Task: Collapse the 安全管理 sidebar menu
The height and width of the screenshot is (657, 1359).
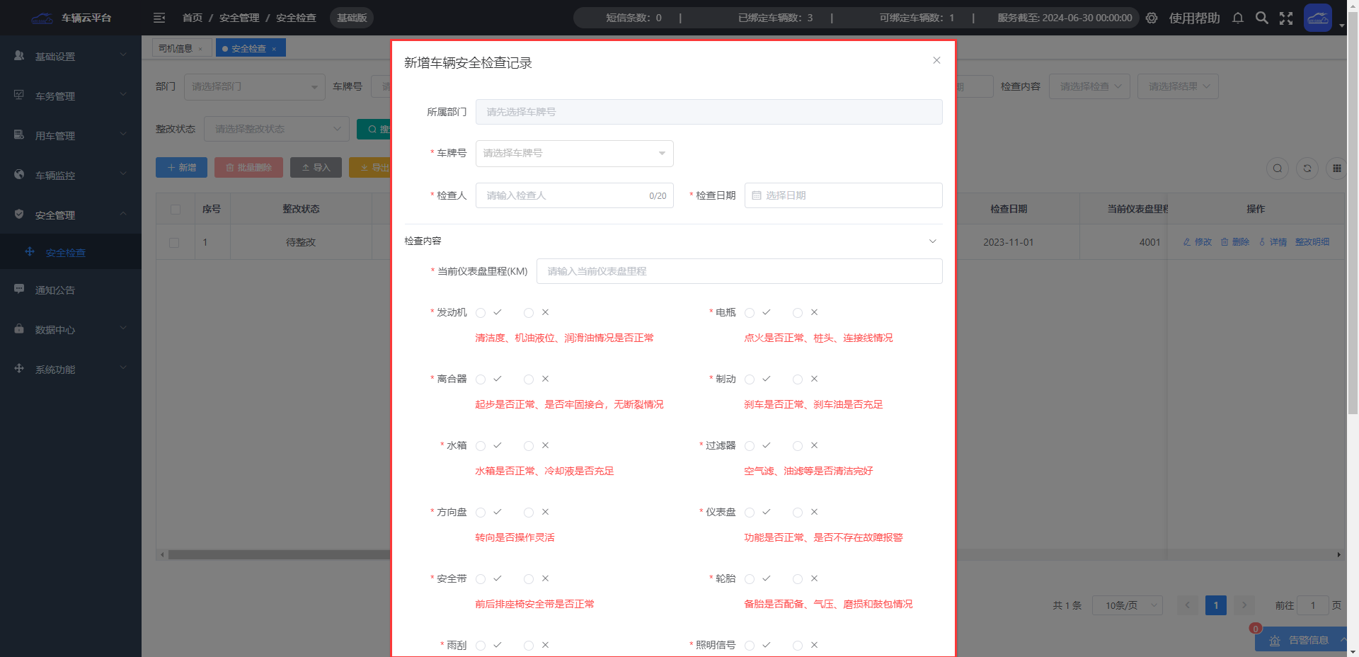Action: point(71,215)
